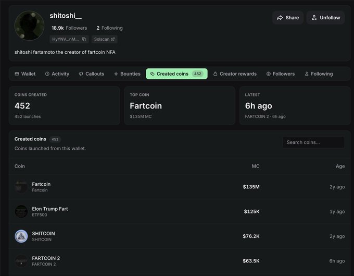Screen dimensions: 354x276
Task: Click the ETF500 ticker text
Action: pos(40,215)
